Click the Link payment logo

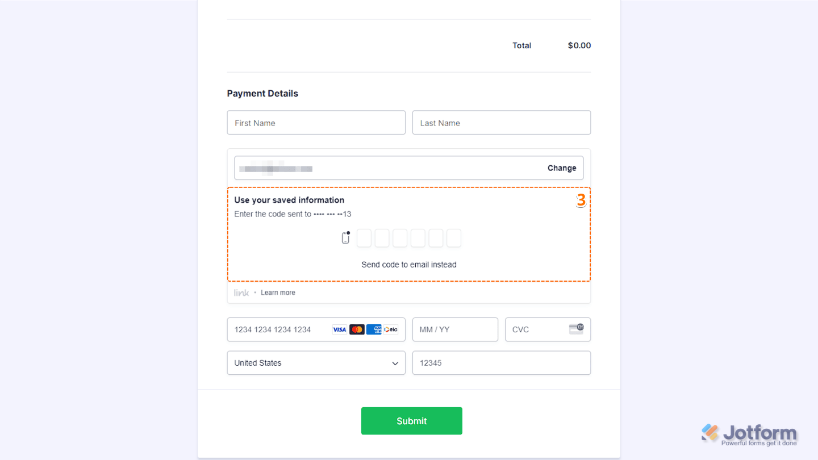point(241,292)
